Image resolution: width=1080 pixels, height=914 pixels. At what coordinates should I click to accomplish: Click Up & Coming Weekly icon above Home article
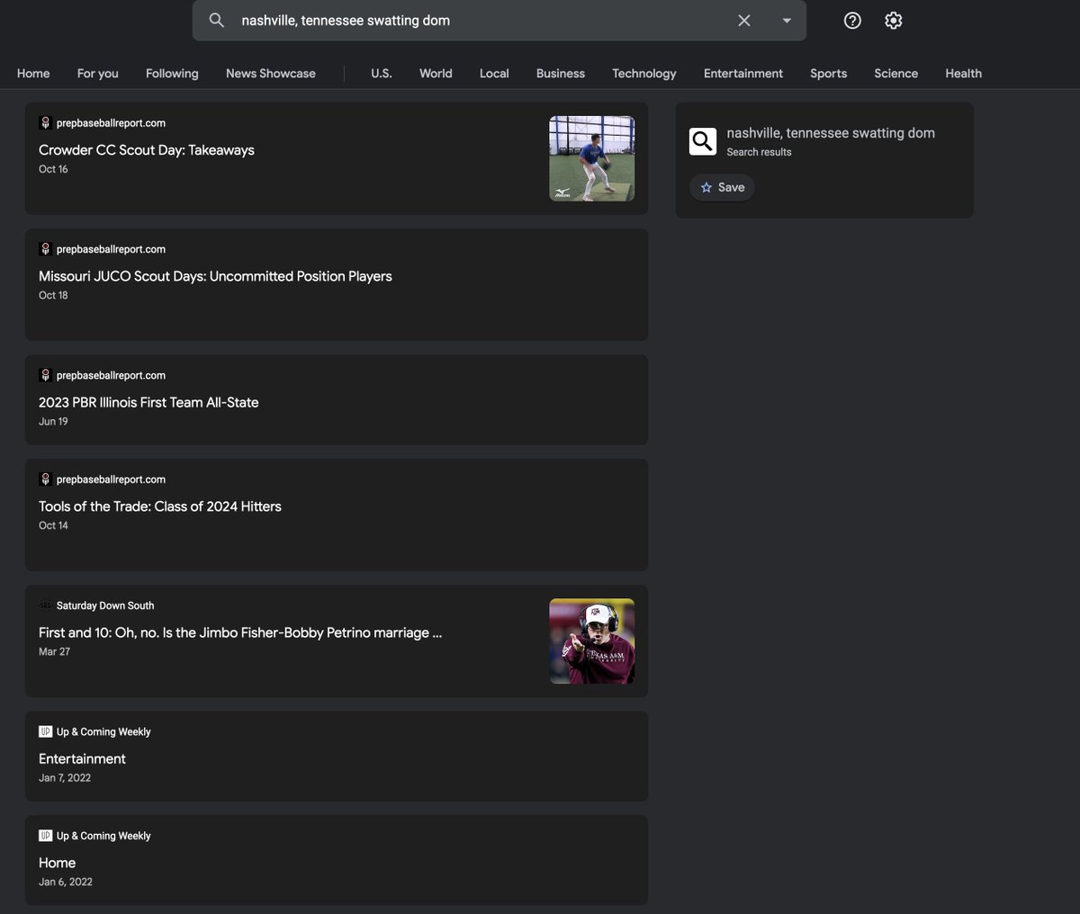click(x=45, y=836)
